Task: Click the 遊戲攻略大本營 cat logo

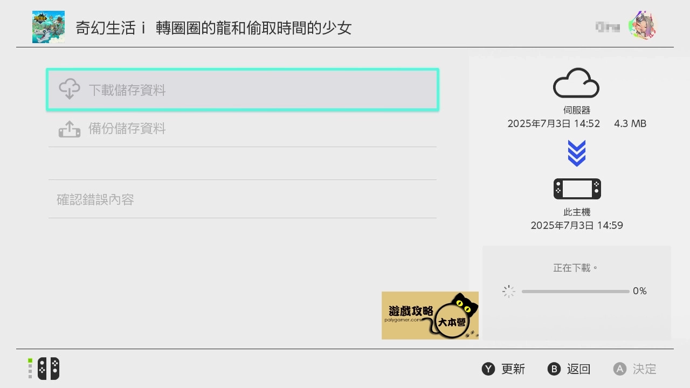Action: (430, 315)
